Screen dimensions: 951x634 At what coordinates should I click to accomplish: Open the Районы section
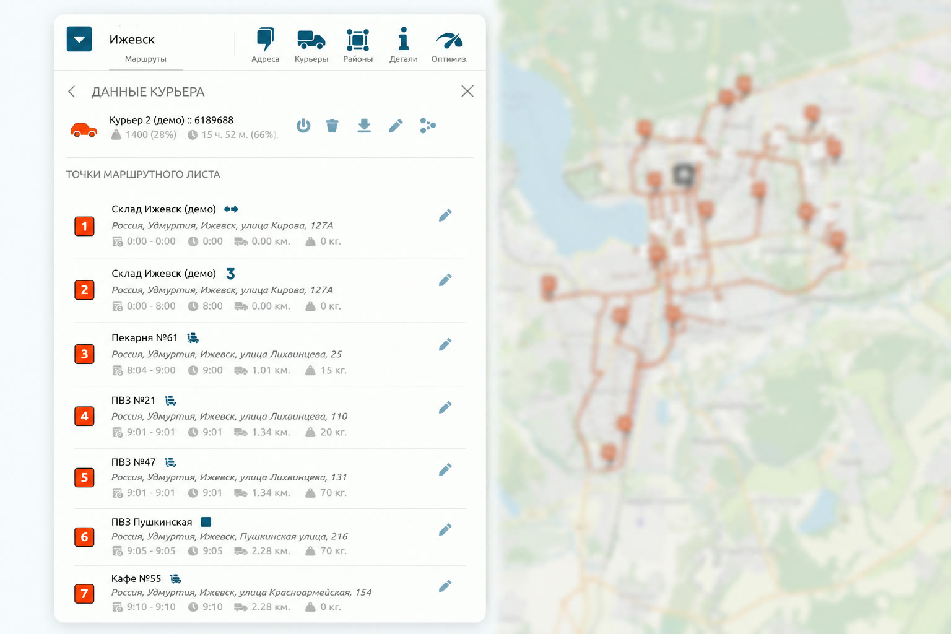pyautogui.click(x=358, y=45)
